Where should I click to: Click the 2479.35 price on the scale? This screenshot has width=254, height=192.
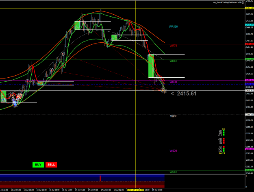coord(250,14)
